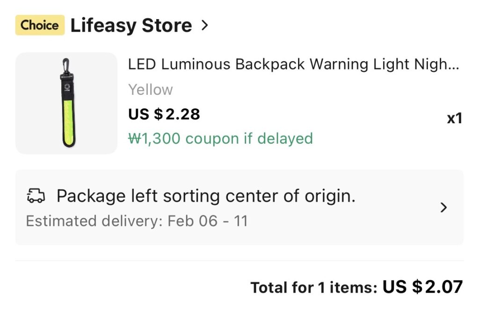
Task: Select the Yellow variant label
Action: click(150, 89)
